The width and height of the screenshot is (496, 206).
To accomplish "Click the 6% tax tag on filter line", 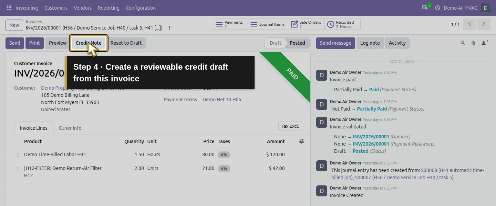I will click(x=224, y=169).
